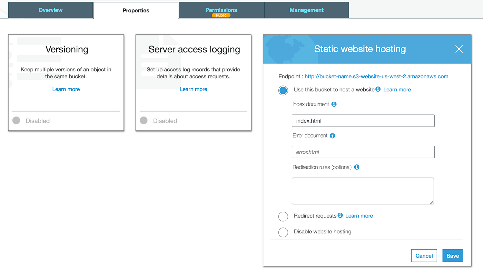Open the Permissions tab
Image resolution: width=483 pixels, height=272 pixels.
coord(221,10)
